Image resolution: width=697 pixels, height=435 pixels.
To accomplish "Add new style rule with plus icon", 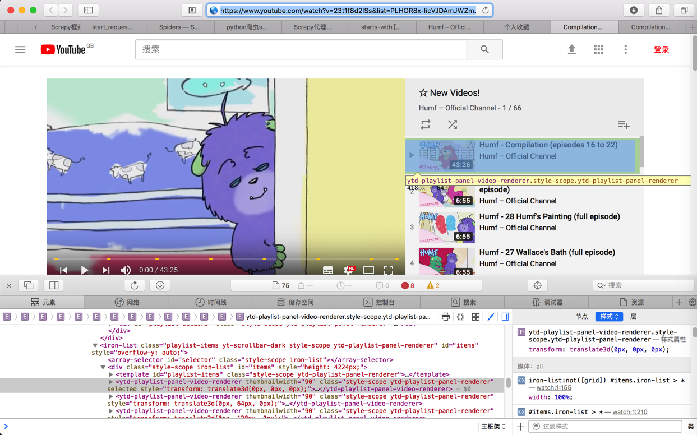I will pyautogui.click(x=520, y=427).
